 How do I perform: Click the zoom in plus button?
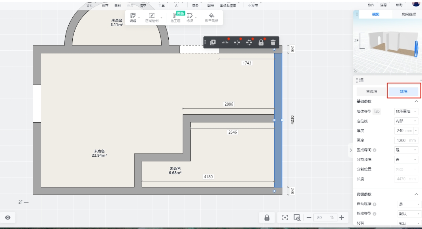(342, 218)
